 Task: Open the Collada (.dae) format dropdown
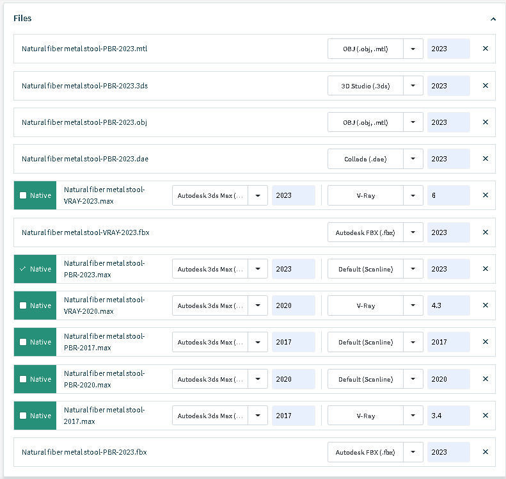click(x=413, y=159)
